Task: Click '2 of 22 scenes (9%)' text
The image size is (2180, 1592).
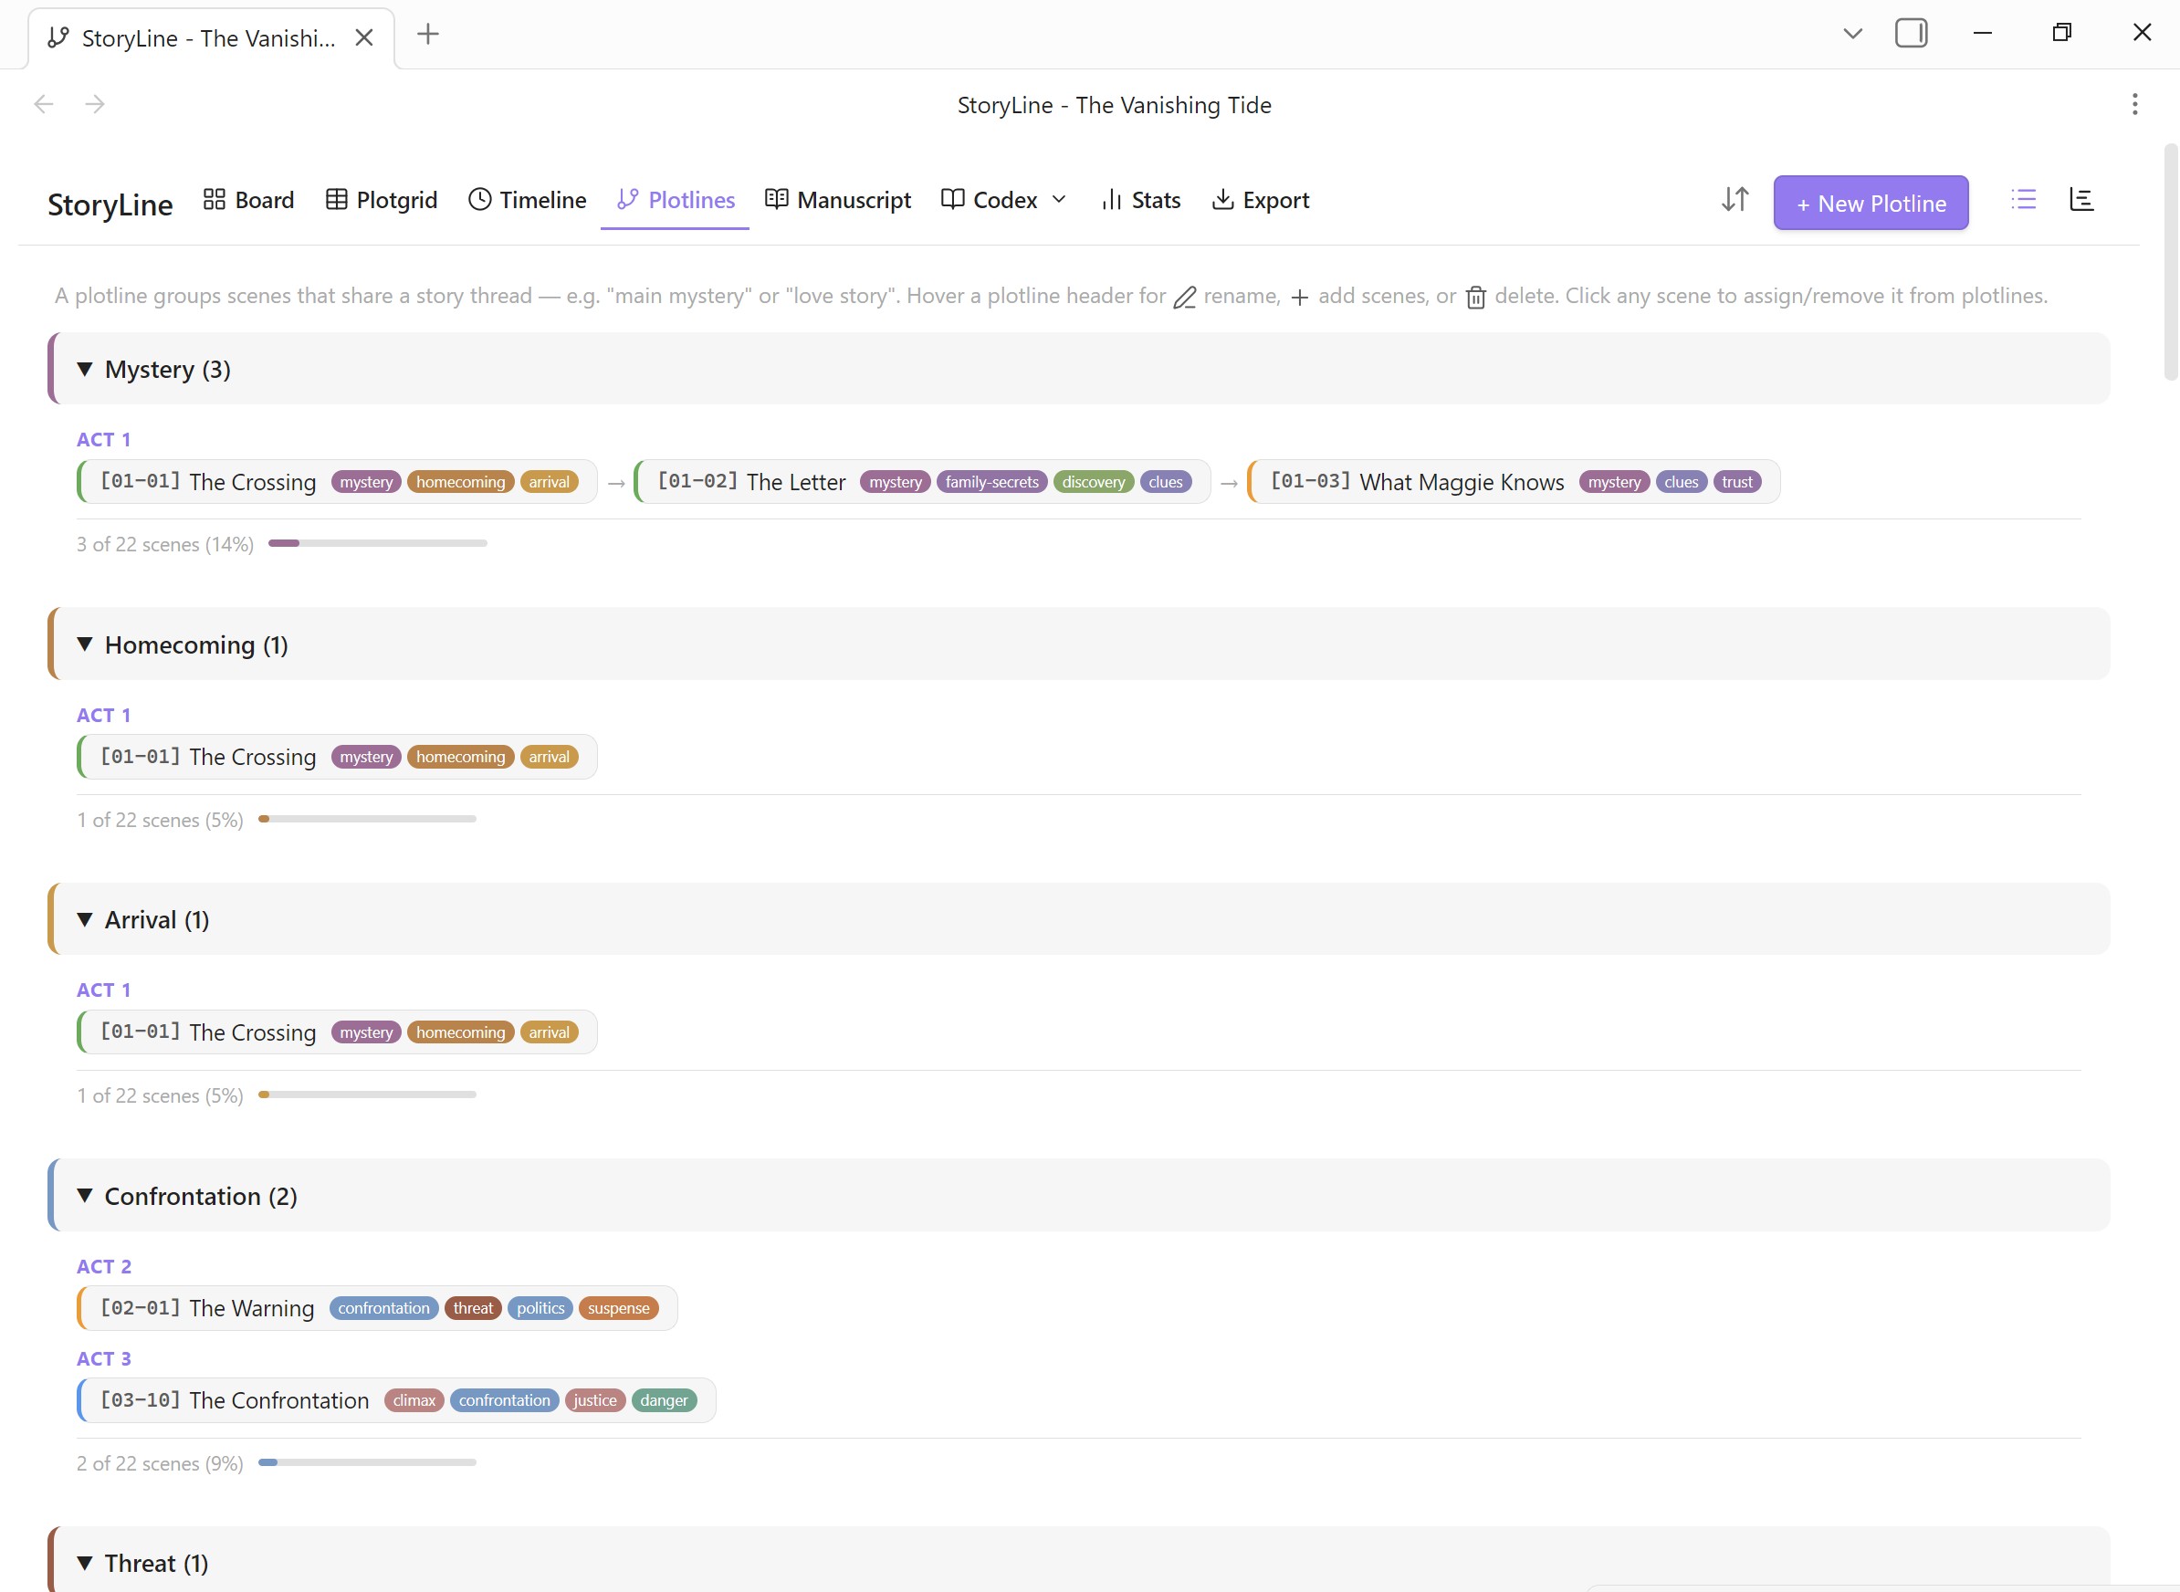Action: [x=160, y=1463]
